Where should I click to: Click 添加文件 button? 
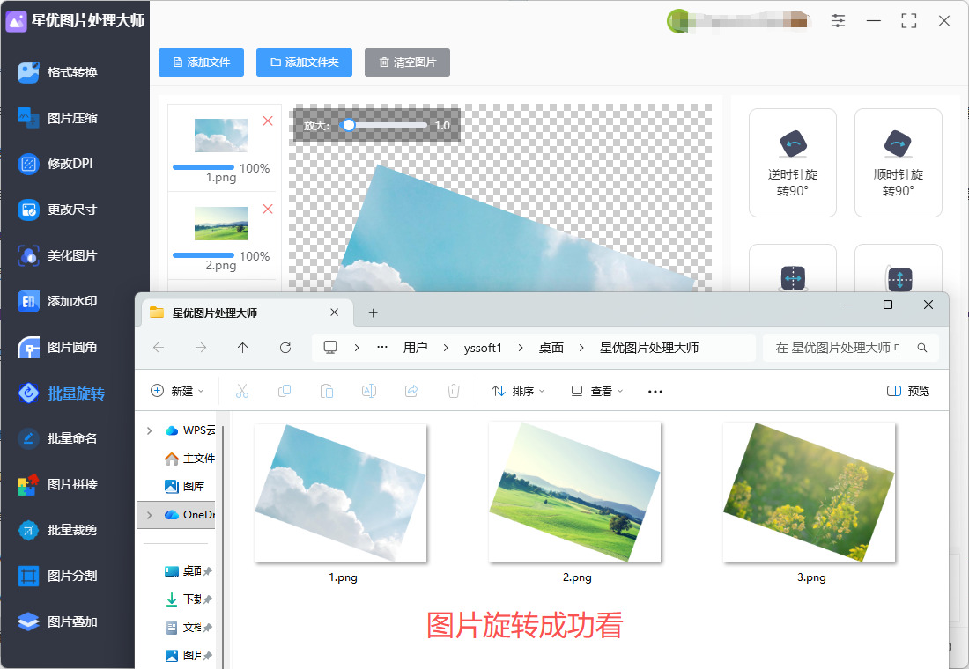pyautogui.click(x=201, y=62)
